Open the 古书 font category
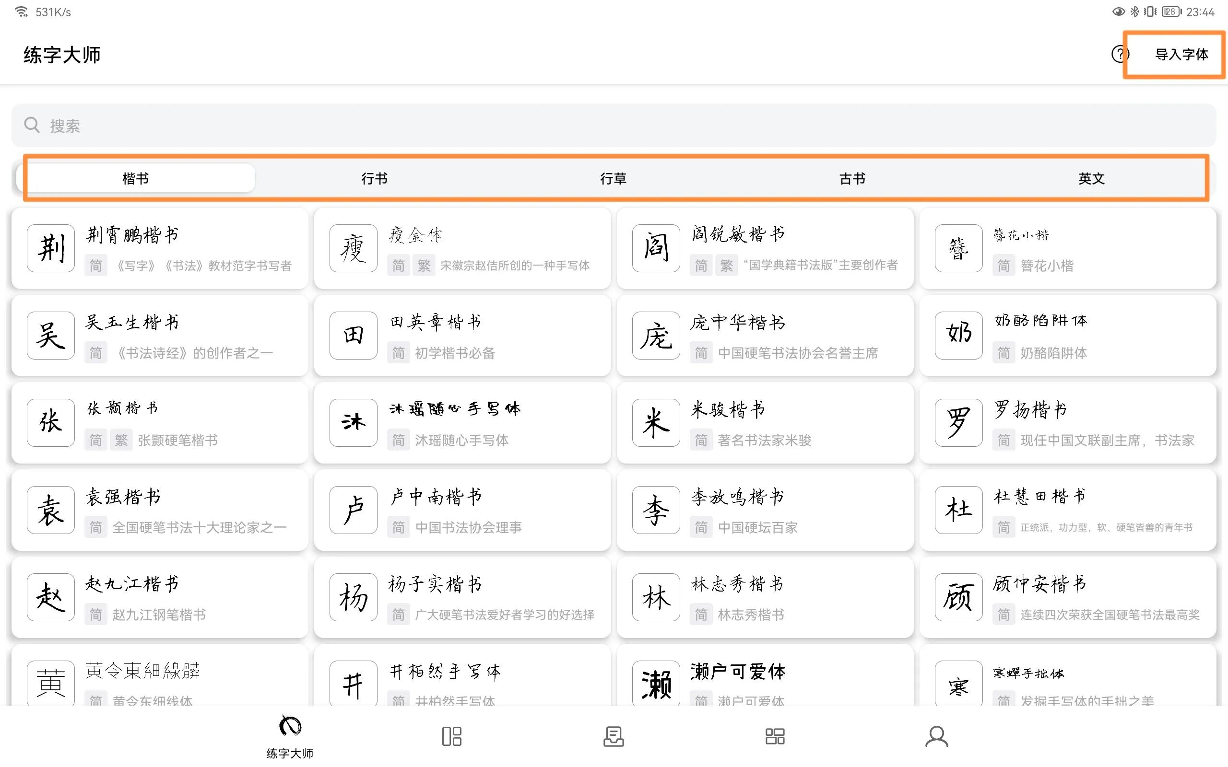The width and height of the screenshot is (1228, 767). [x=851, y=177]
